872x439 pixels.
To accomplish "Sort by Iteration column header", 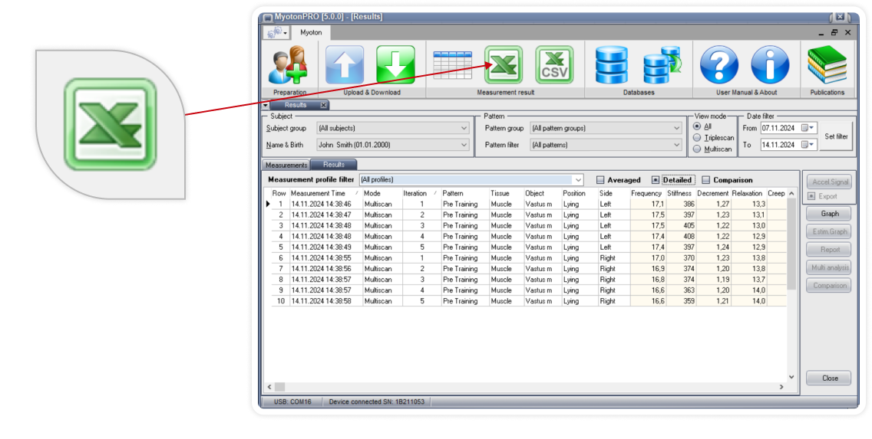I will coord(421,193).
